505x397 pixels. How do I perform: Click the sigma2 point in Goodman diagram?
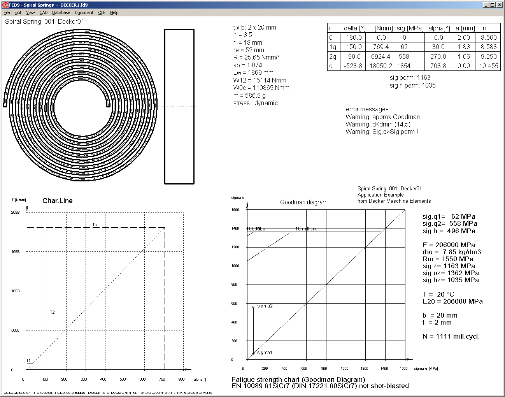coord(253,307)
